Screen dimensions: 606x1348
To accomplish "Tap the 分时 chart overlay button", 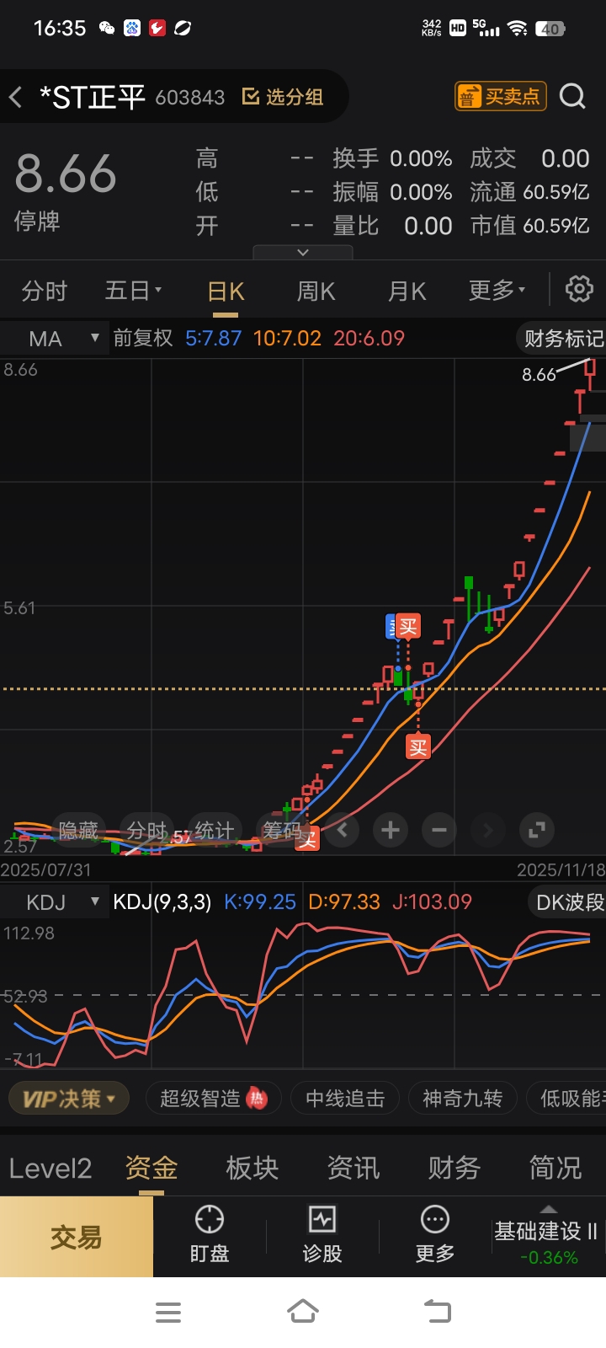I will point(146,831).
